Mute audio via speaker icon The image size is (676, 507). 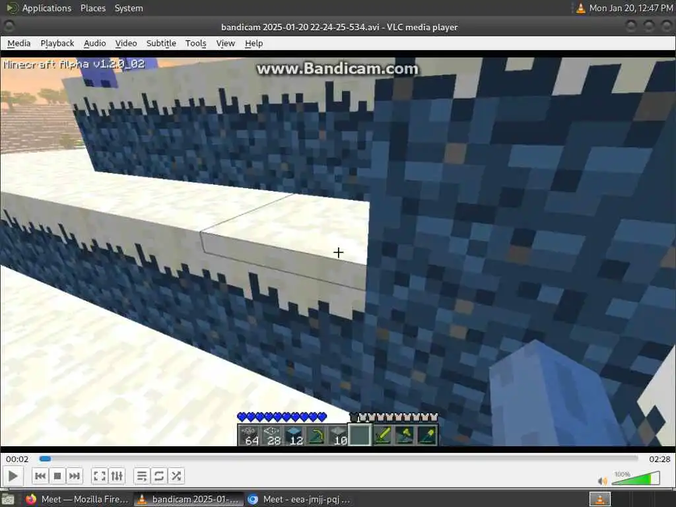pyautogui.click(x=602, y=481)
